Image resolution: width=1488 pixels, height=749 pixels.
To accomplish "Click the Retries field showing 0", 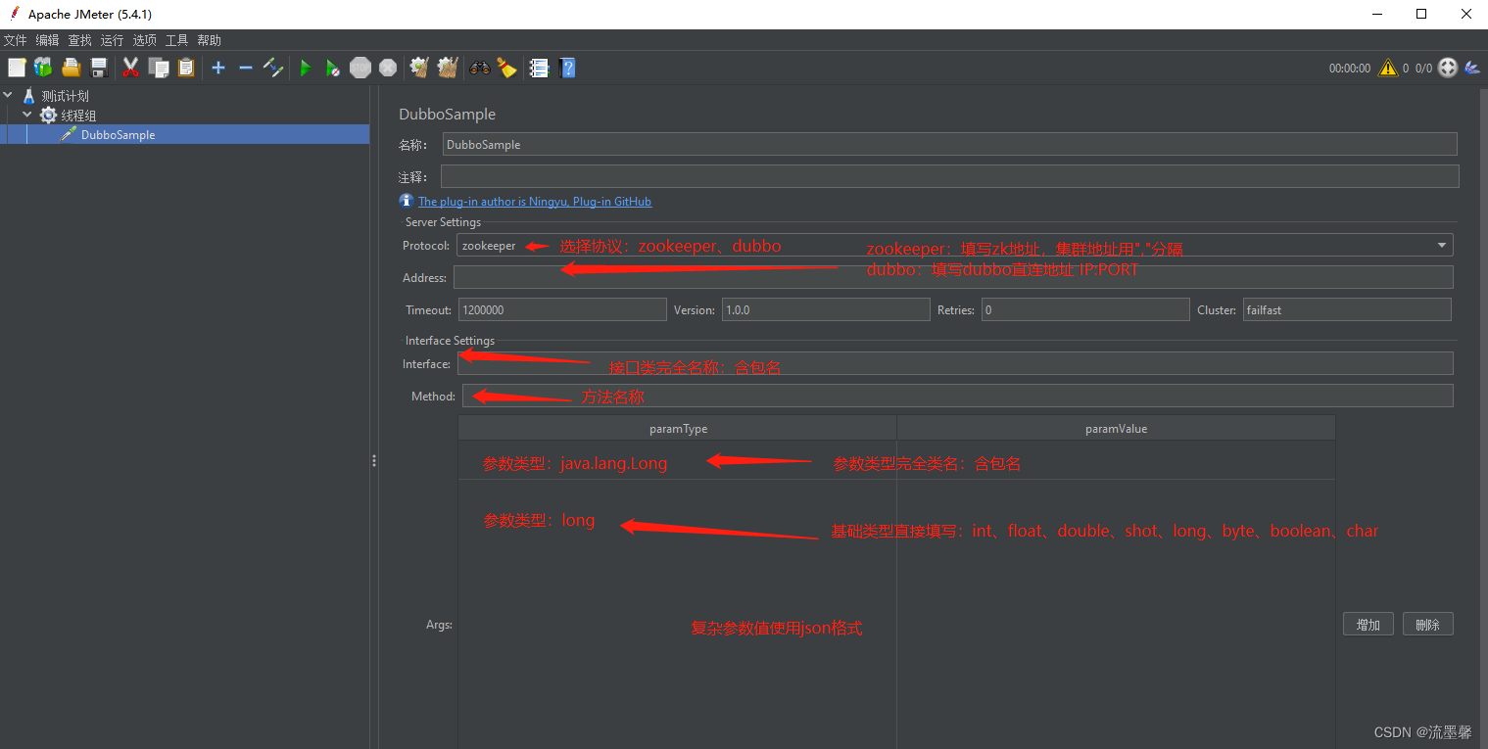I will click(x=1085, y=309).
